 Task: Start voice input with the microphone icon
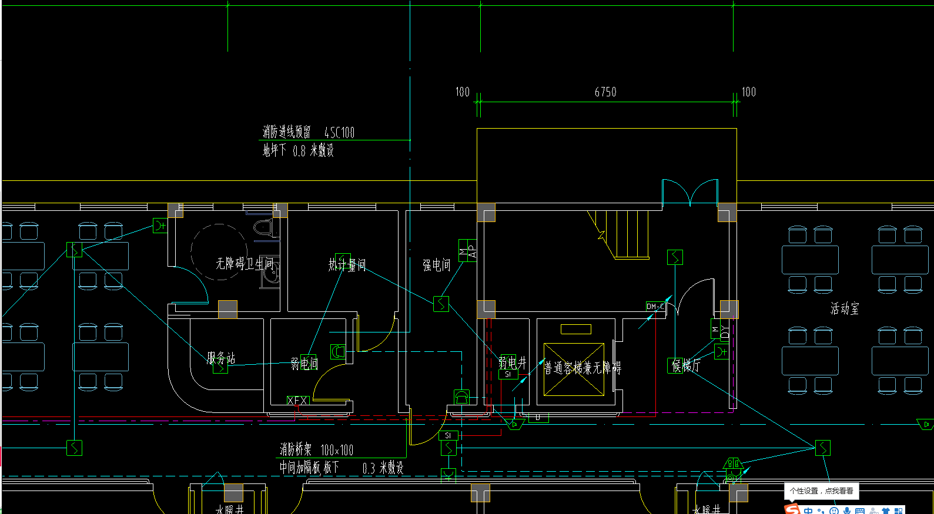point(847,510)
